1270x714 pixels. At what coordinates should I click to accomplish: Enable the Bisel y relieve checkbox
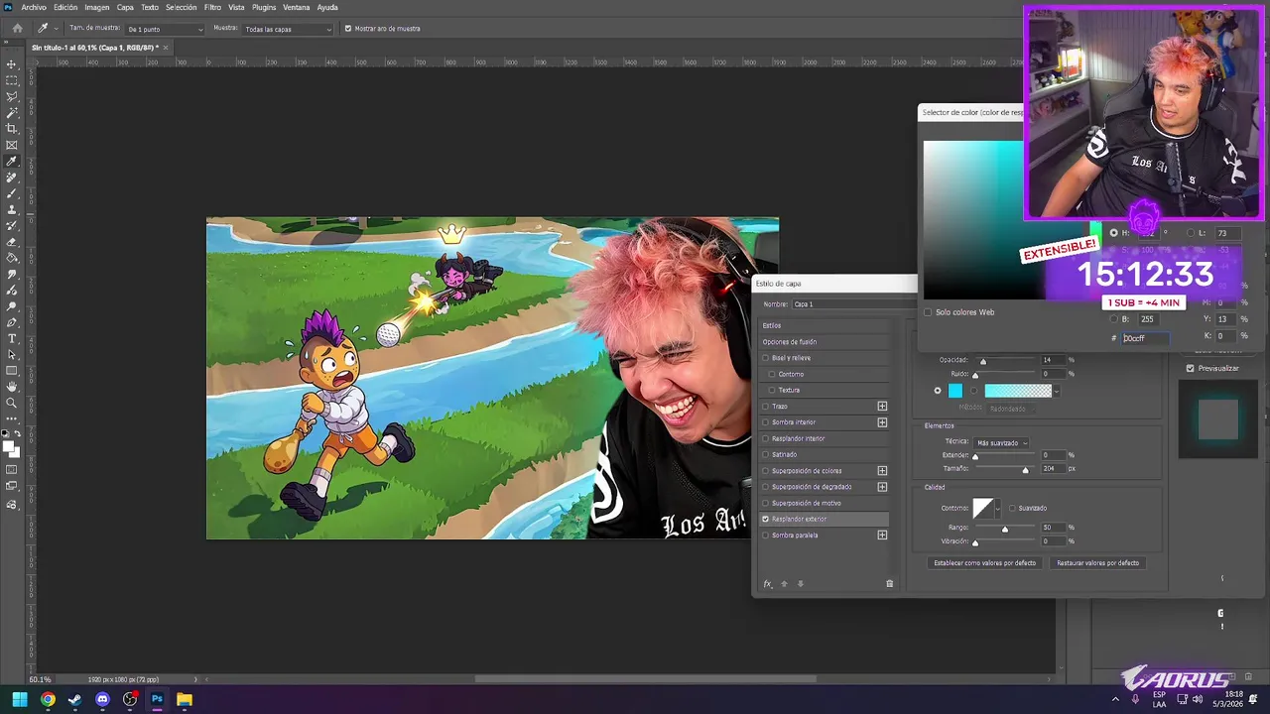pos(765,358)
